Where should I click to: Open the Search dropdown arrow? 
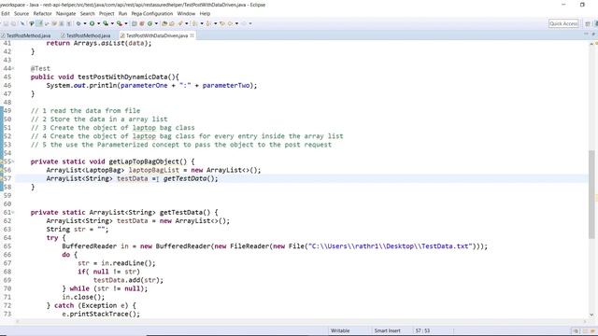tap(187, 23)
